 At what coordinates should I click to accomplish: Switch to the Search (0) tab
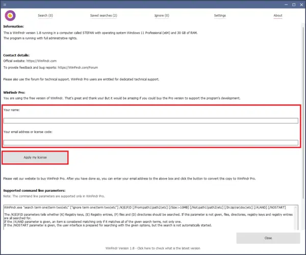45,15
